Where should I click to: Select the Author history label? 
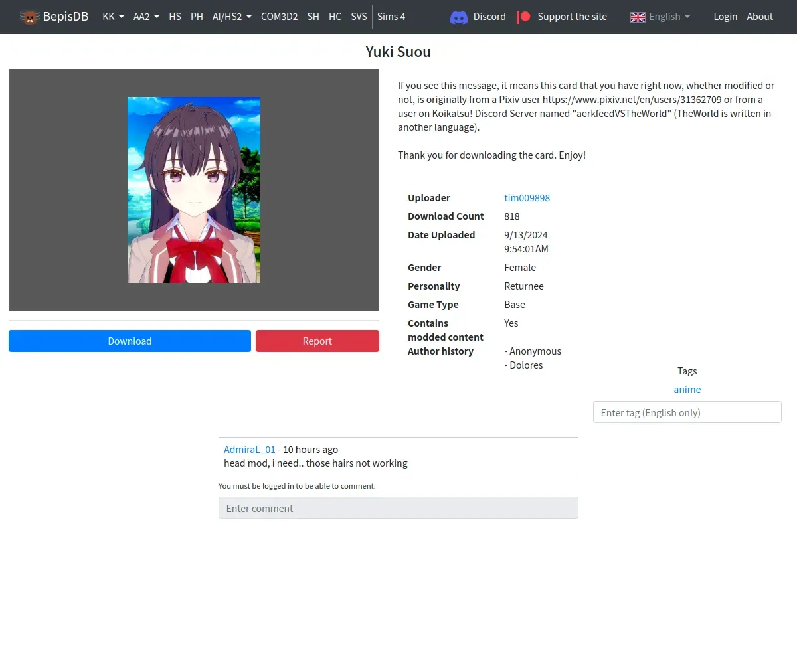[x=440, y=351]
